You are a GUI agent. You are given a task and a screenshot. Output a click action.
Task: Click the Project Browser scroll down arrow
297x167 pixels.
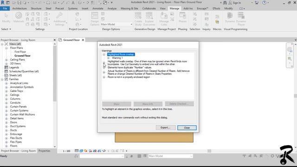click(55, 147)
